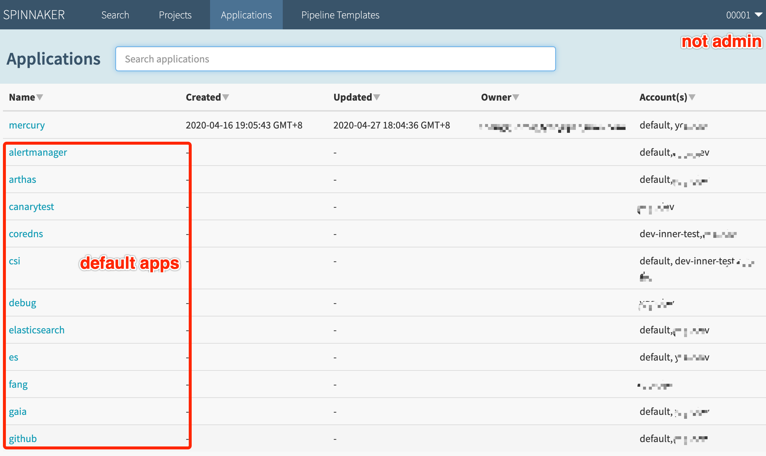Open the gaia application

click(x=18, y=411)
